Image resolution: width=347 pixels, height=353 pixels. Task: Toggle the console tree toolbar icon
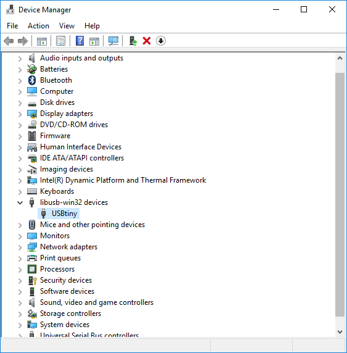(x=42, y=41)
